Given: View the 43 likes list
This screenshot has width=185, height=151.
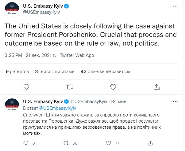Looking at the screenshot, I should coord(106,72).
